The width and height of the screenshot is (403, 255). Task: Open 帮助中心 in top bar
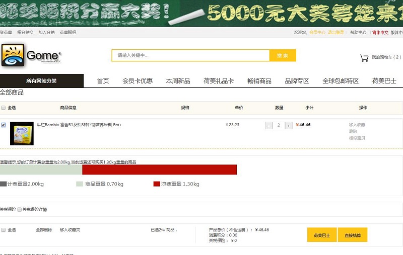(358, 32)
